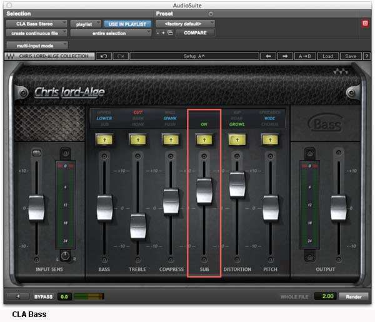This screenshot has width=375, height=322.
Task: Open the preset copy settings icon
Action: click(170, 33)
